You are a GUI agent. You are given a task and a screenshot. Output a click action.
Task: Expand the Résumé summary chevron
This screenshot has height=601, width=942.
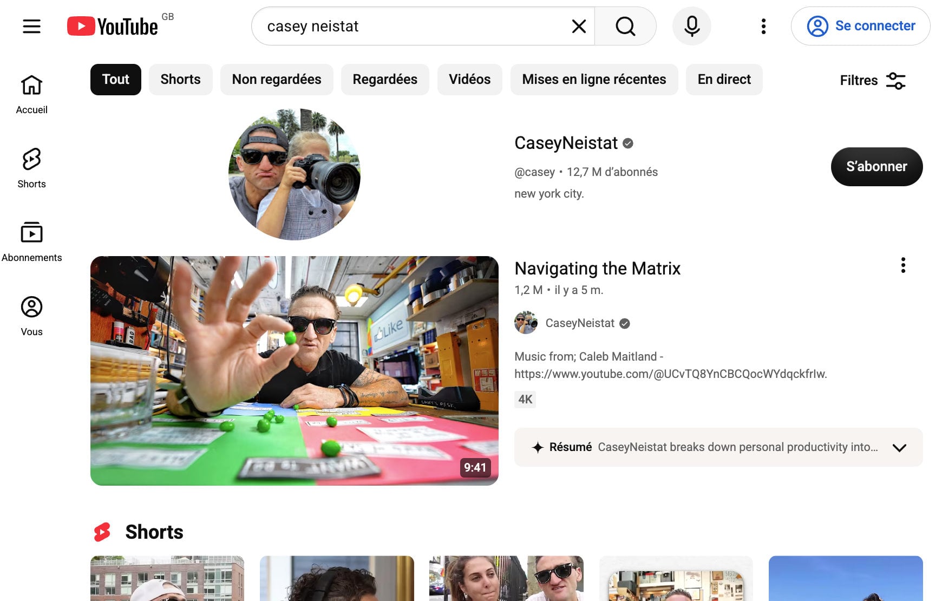click(899, 448)
